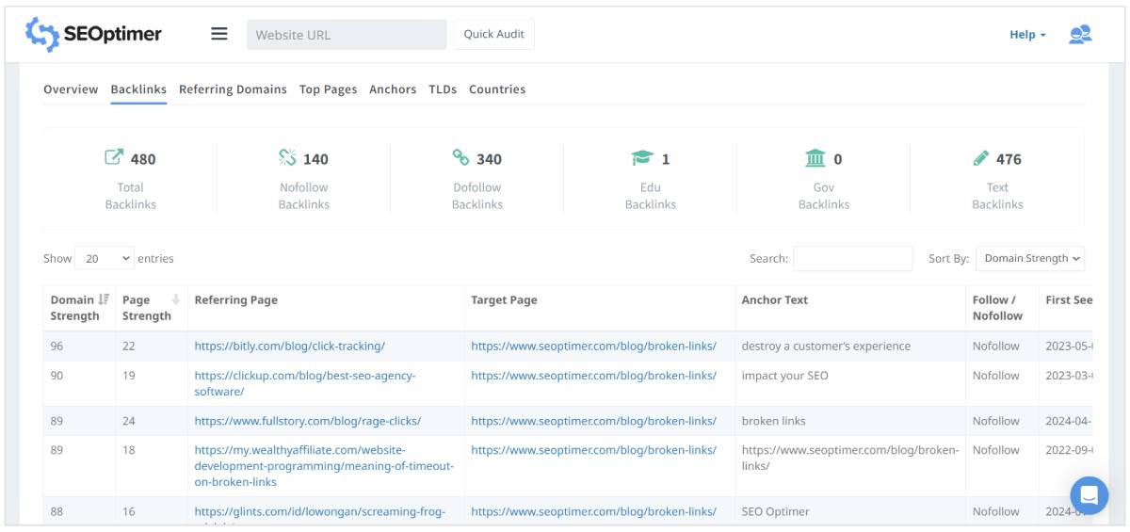The image size is (1130, 532).
Task: Click the Dofollow Backlinks chain icon
Action: 460,158
